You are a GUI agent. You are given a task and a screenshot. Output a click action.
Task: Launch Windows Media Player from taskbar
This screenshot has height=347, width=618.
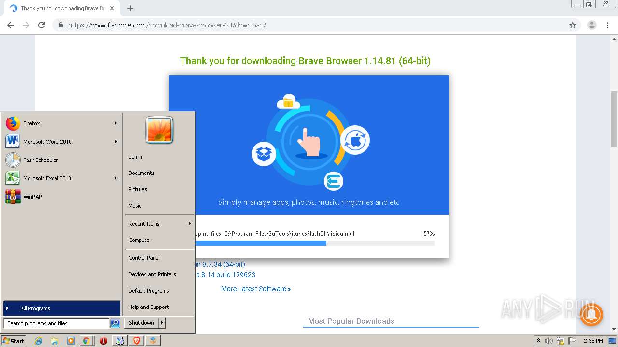click(70, 341)
